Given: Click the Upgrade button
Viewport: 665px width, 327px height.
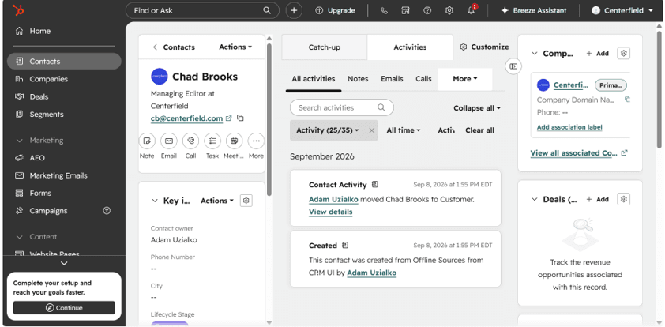Looking at the screenshot, I should pos(336,10).
